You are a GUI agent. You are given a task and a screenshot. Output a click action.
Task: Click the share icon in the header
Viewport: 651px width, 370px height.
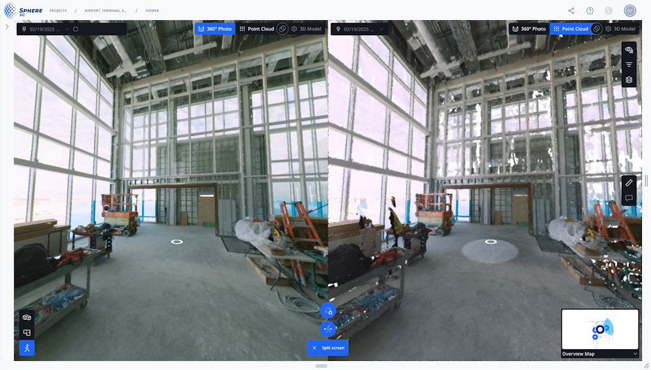tap(571, 10)
